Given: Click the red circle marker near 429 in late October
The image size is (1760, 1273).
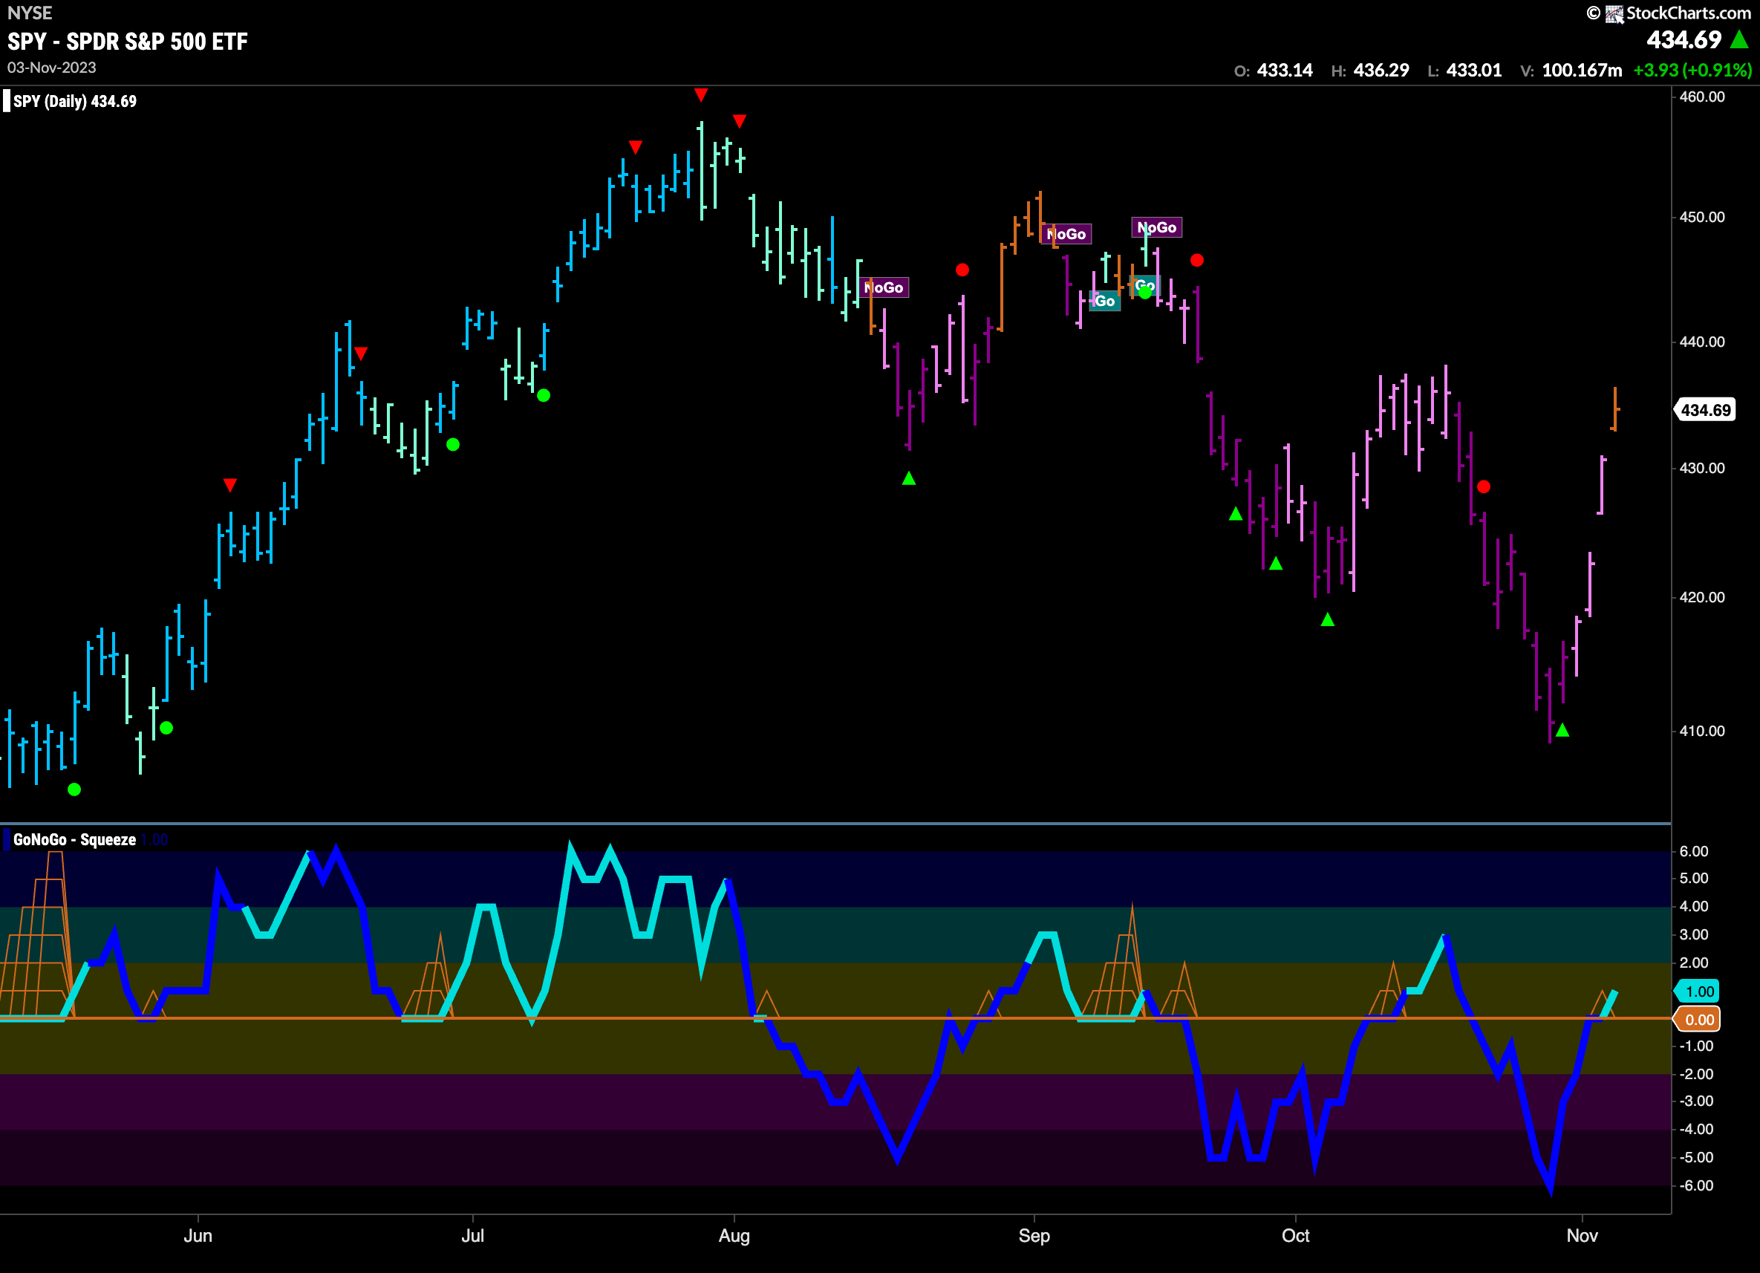Looking at the screenshot, I should 1484,486.
